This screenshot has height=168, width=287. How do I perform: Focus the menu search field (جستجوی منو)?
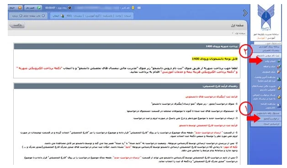pos(268,43)
